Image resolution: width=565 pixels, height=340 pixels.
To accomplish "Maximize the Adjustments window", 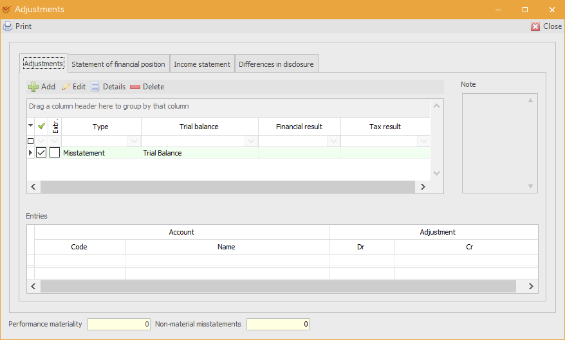I will click(525, 10).
